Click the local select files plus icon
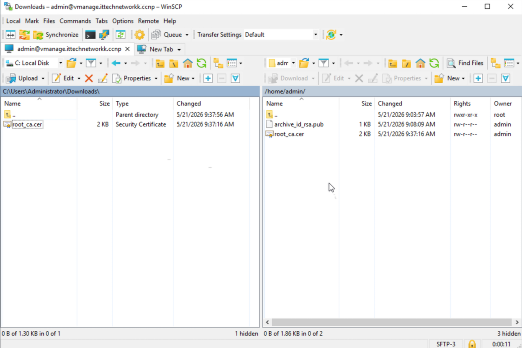The width and height of the screenshot is (522, 348). pos(208,78)
